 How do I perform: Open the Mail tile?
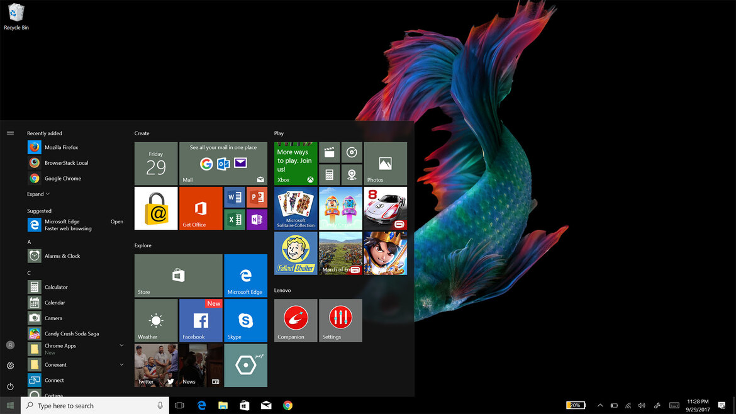point(223,164)
